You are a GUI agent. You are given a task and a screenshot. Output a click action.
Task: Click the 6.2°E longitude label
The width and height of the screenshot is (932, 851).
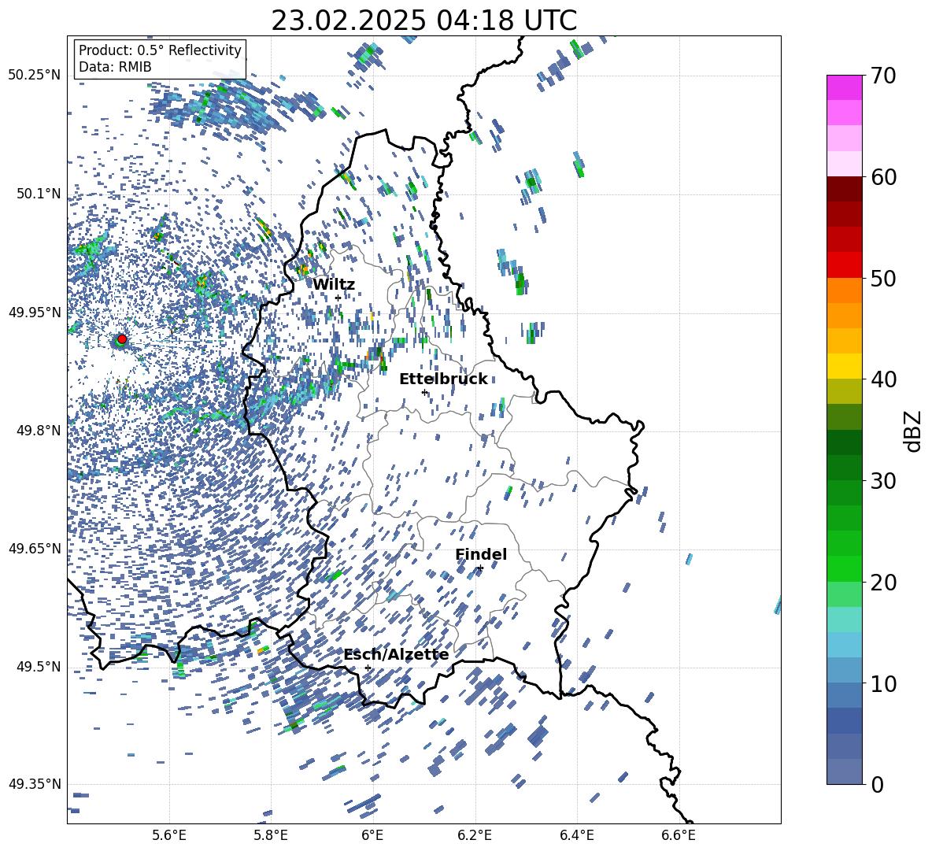coord(475,836)
